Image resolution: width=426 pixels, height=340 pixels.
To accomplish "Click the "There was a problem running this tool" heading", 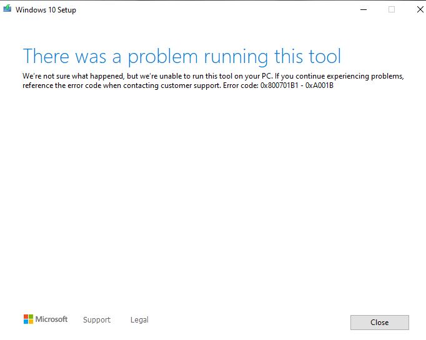I will coord(182,56).
